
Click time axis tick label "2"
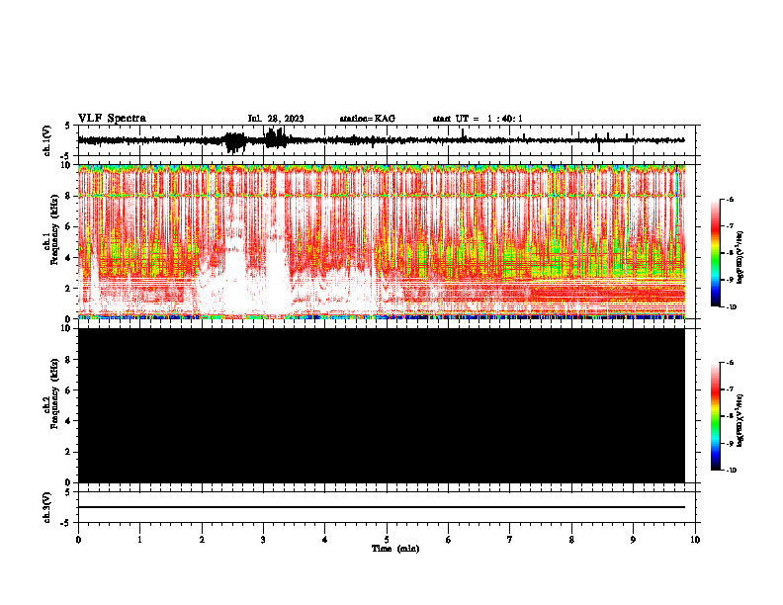(x=202, y=540)
